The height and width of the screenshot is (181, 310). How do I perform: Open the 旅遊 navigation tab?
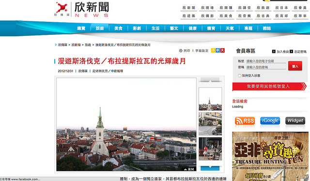pyautogui.click(x=100, y=28)
